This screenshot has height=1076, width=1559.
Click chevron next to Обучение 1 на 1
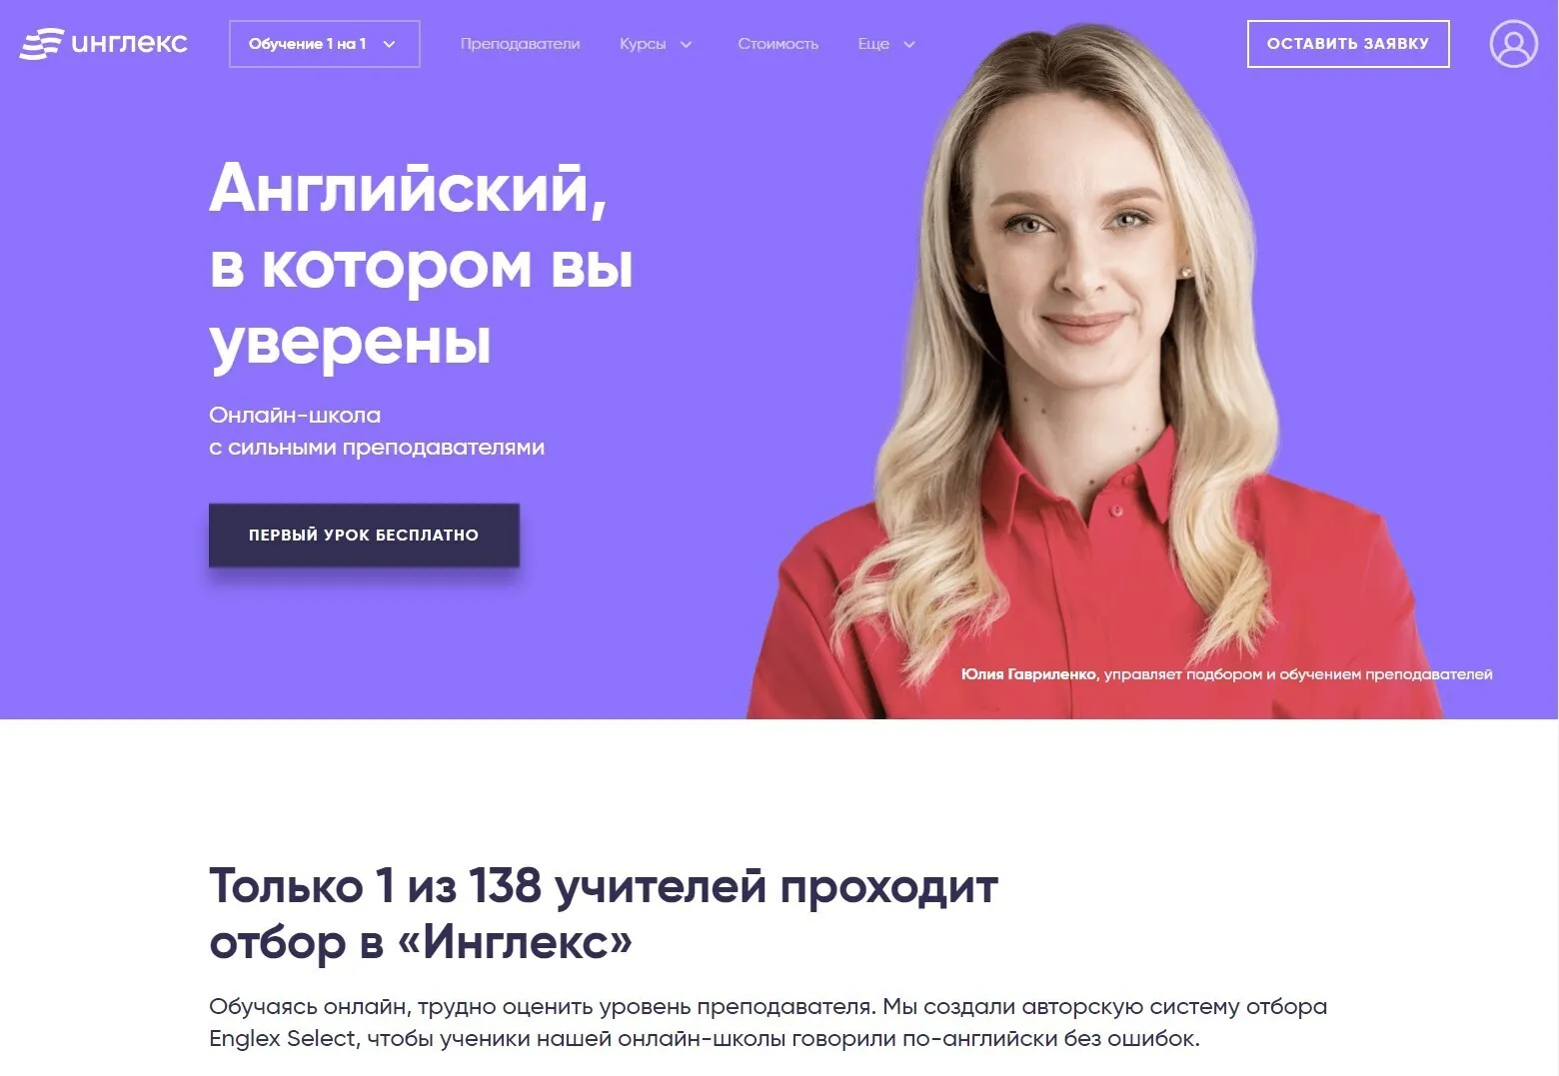[390, 44]
